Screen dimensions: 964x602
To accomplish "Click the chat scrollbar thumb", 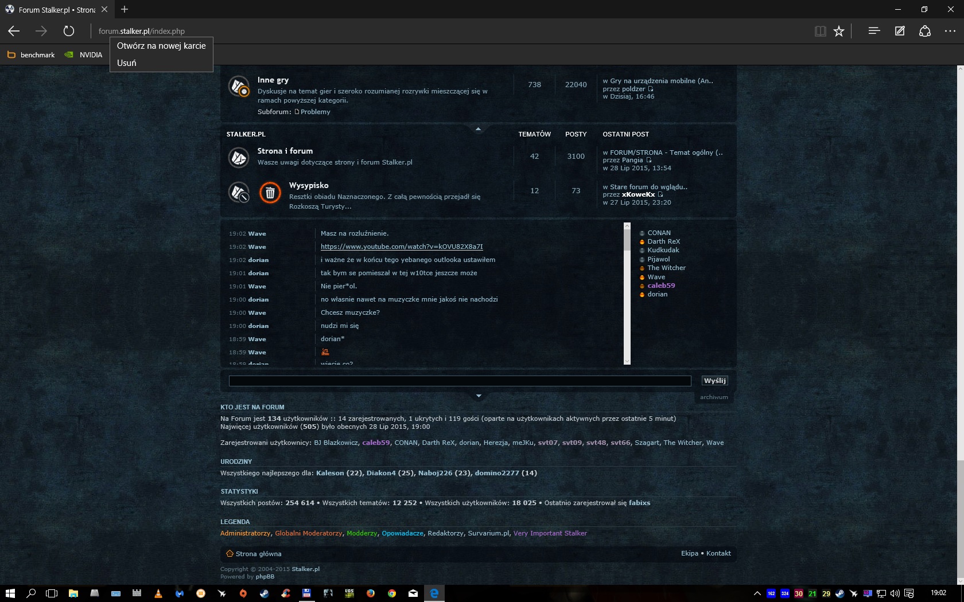I will 627,239.
